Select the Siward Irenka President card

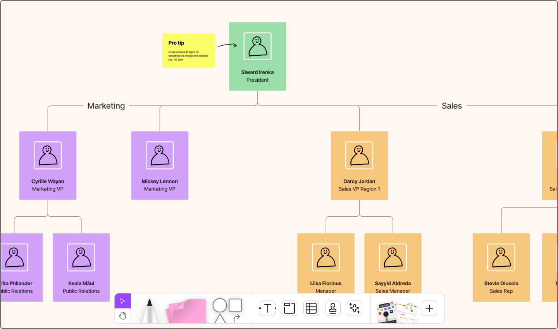point(257,57)
